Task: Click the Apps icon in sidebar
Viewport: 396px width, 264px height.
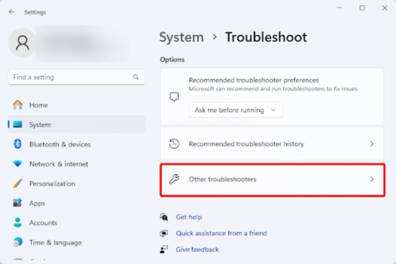Action: pos(18,203)
